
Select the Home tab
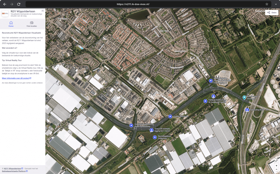pyautogui.click(x=11, y=24)
